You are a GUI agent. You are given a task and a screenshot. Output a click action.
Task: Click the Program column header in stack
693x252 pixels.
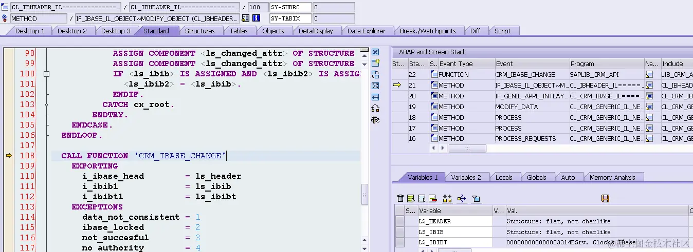(607, 64)
